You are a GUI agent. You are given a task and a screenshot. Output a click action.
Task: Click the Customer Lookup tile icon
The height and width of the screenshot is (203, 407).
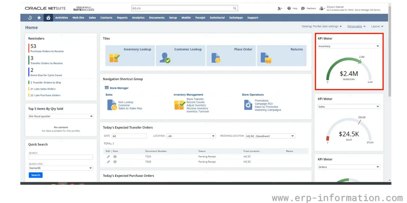click(x=165, y=58)
